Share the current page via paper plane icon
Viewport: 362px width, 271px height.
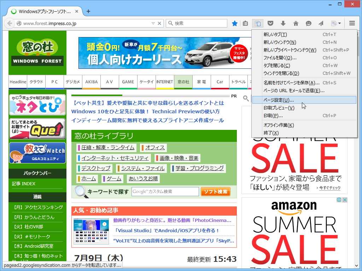click(321, 23)
